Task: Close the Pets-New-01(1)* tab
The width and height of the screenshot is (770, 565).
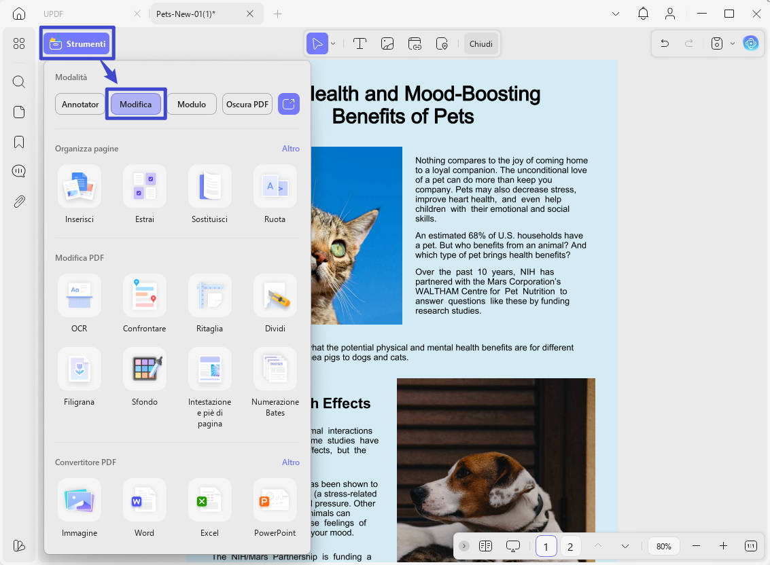Action: (x=250, y=14)
